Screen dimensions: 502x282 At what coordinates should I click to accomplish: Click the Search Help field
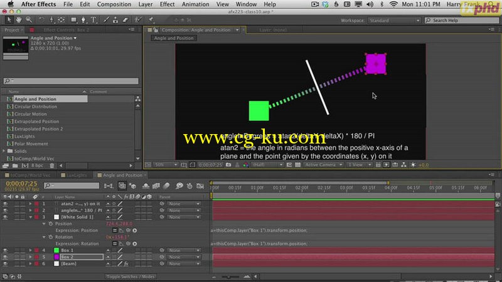click(461, 21)
